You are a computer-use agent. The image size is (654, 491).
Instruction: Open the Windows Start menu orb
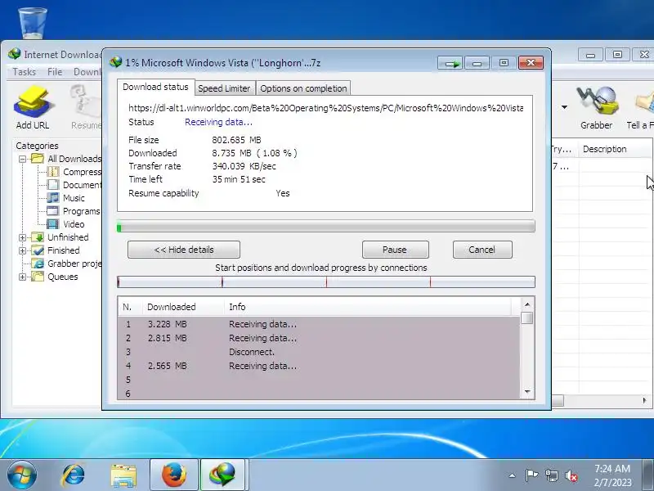21,475
